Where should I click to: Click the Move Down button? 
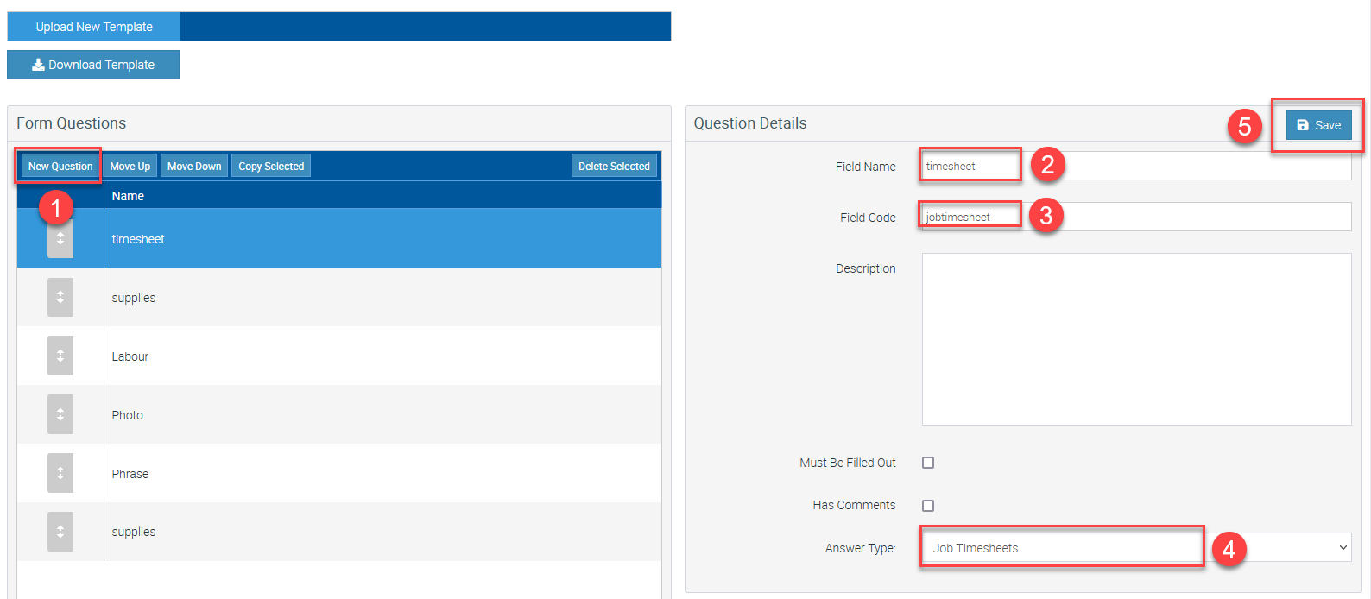194,167
